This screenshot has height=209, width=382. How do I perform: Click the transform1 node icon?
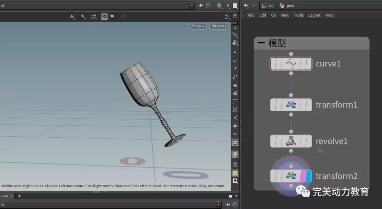tap(291, 105)
